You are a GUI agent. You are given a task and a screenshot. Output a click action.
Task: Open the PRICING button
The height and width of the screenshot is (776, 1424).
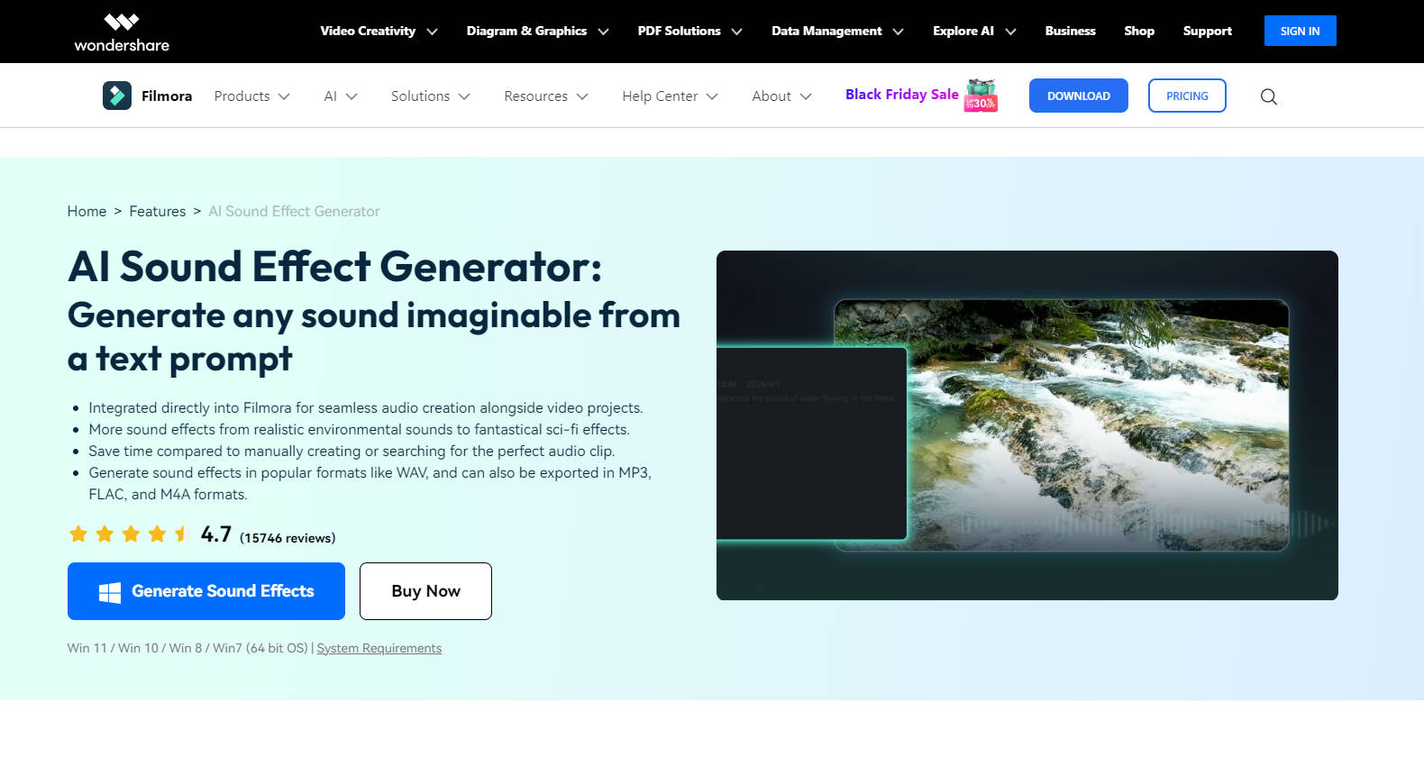pyautogui.click(x=1187, y=96)
